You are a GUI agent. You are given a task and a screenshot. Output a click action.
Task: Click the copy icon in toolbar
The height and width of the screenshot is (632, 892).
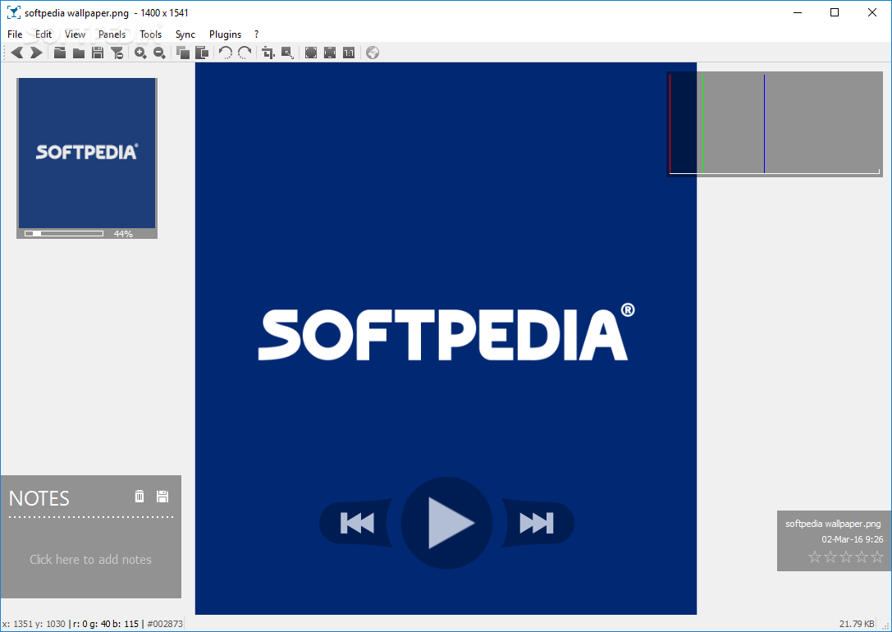point(183,53)
